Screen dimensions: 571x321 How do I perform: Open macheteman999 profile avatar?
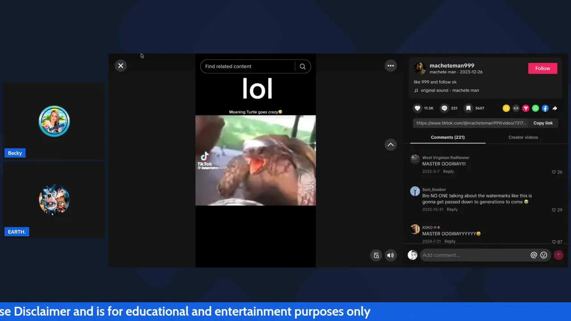(x=420, y=68)
